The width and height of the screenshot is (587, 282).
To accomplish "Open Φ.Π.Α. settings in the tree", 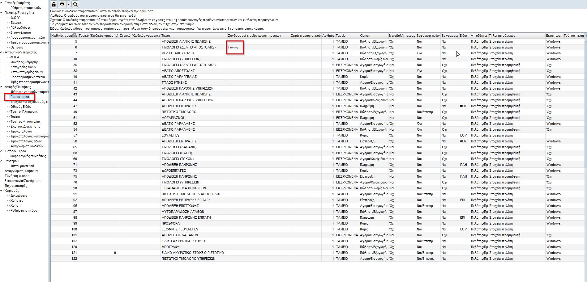I will coord(15,57).
